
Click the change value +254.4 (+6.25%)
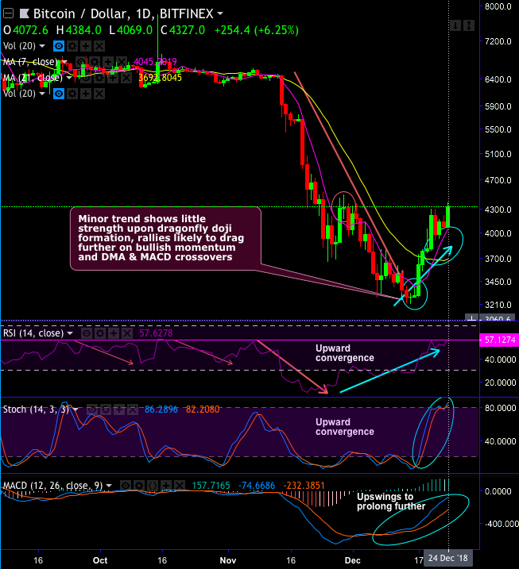[257, 30]
